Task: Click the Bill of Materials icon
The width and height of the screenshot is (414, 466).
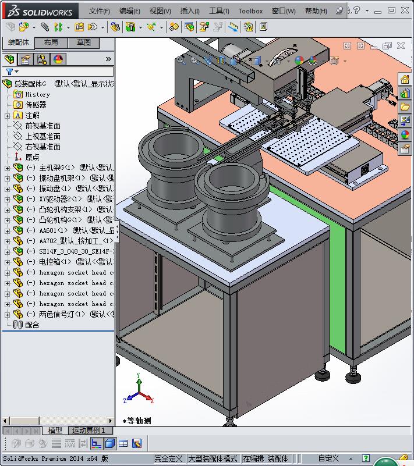Action: point(189,27)
